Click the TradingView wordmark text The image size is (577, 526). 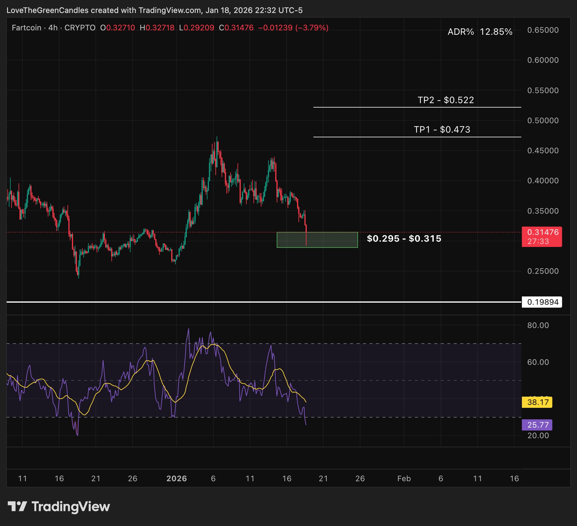(71, 507)
